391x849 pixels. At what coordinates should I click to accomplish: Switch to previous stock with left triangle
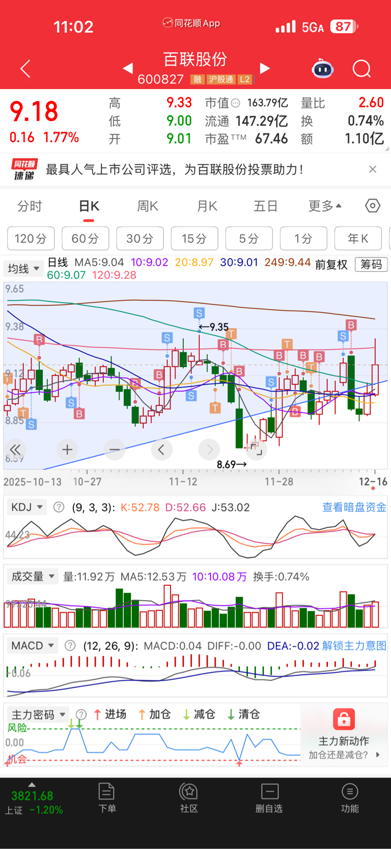(x=128, y=68)
